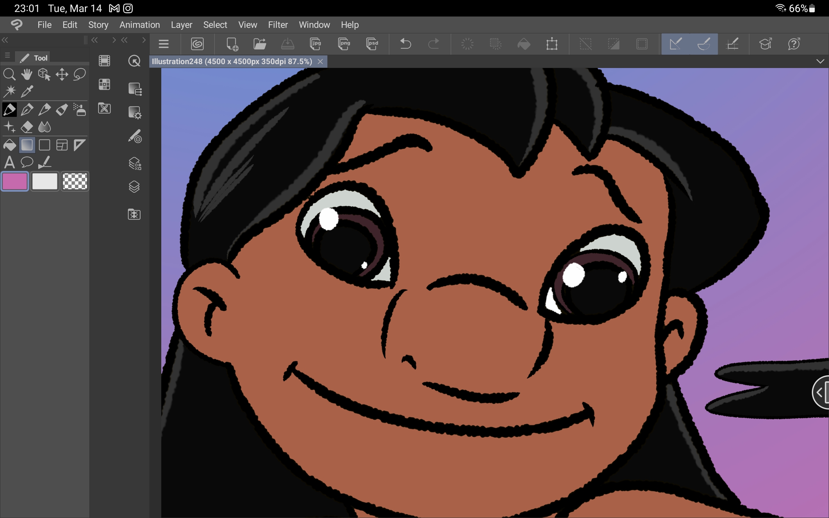The image size is (829, 518).
Task: Switch to Illustration248 canvas tab
Action: click(232, 62)
